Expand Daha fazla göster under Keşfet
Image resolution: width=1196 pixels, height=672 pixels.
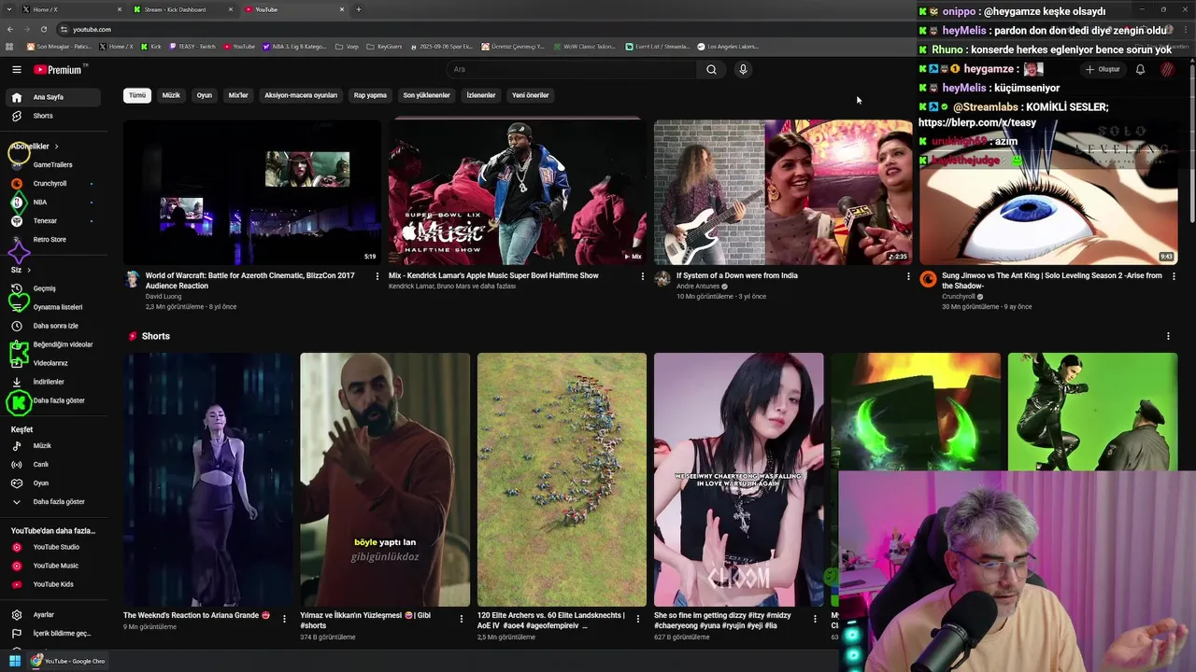click(x=55, y=502)
